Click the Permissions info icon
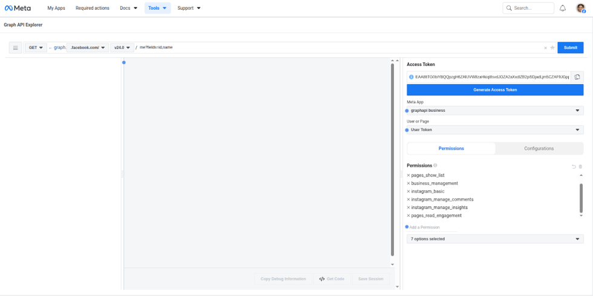The height and width of the screenshot is (296, 593). click(x=435, y=166)
